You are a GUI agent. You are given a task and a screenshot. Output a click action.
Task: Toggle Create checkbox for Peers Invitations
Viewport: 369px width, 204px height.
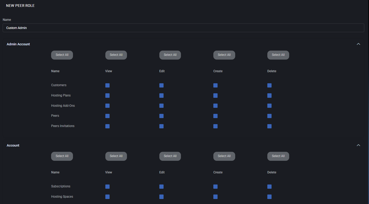click(215, 126)
